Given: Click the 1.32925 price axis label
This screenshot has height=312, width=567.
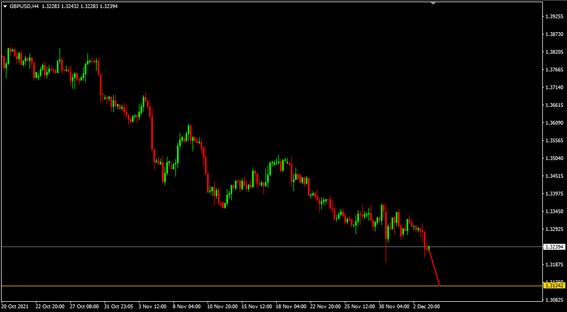Looking at the screenshot, I should tap(555, 229).
